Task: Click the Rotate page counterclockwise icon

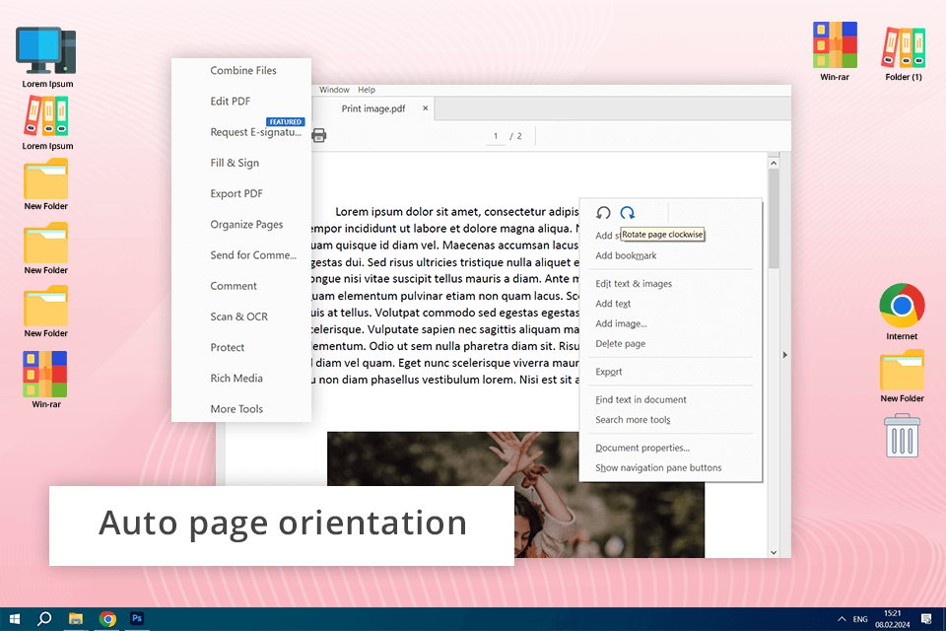Action: click(x=603, y=213)
